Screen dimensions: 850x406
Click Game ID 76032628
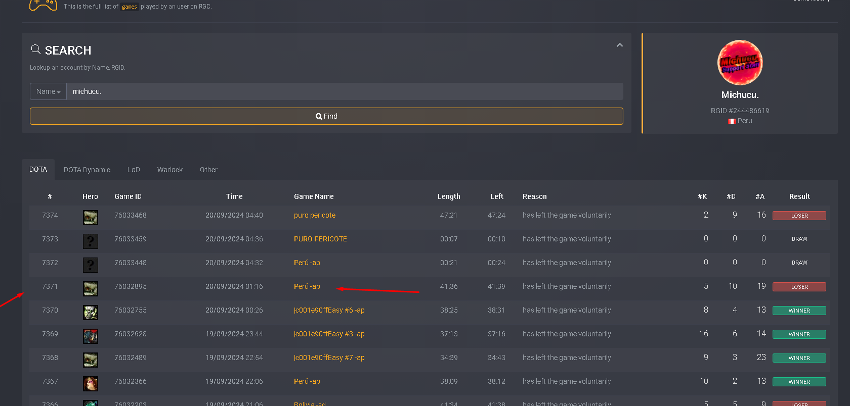click(x=131, y=334)
